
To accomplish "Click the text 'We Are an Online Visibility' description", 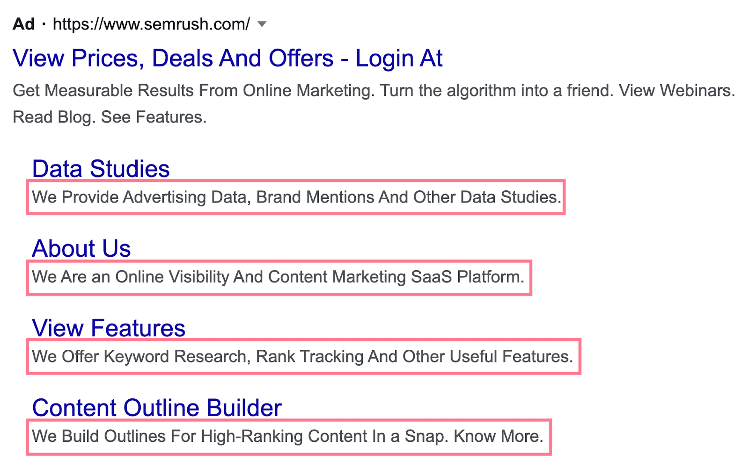I will click(x=277, y=276).
